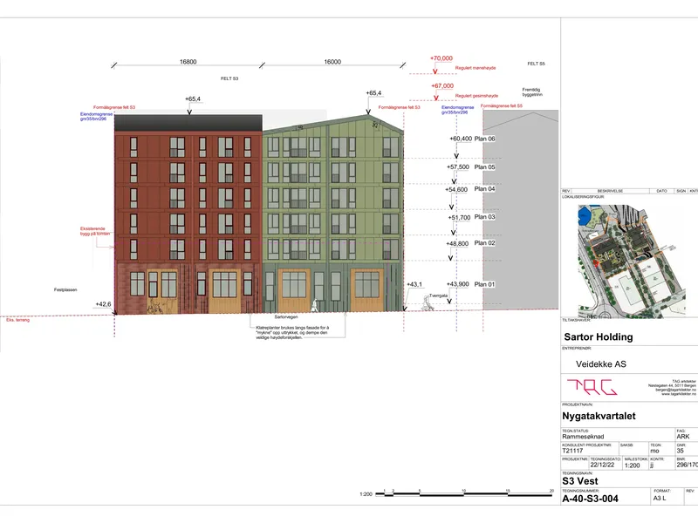Screen dimensions: 698x523
Task: Select the "Fremtidig byggetrinn" note
Action: [x=532, y=92]
